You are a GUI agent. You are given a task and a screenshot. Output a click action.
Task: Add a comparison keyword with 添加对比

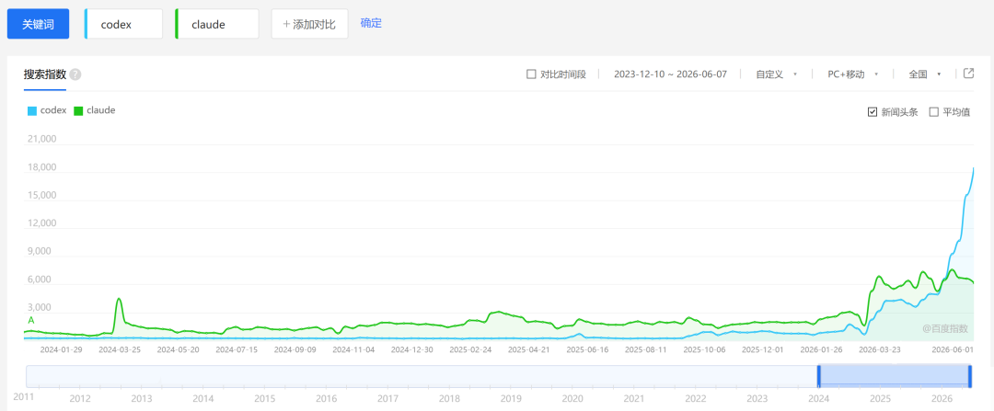tap(309, 24)
